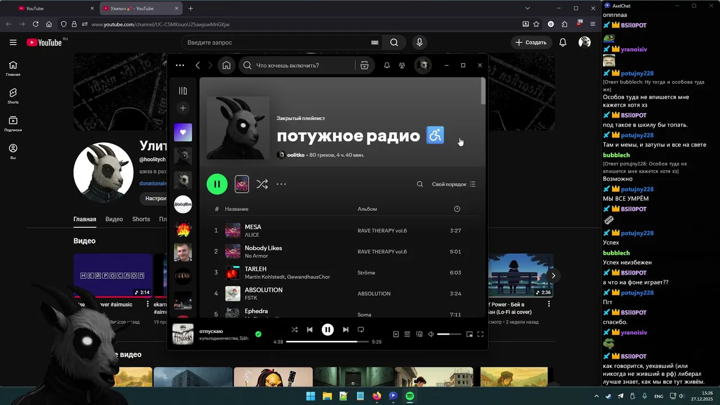Skip to the next track

(345, 330)
